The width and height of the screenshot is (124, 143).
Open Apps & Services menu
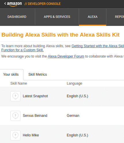[x=57, y=17]
